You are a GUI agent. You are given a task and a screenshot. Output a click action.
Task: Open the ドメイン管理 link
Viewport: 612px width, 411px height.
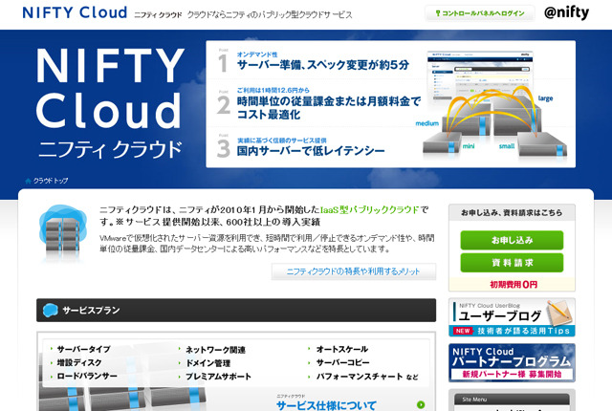coord(208,363)
